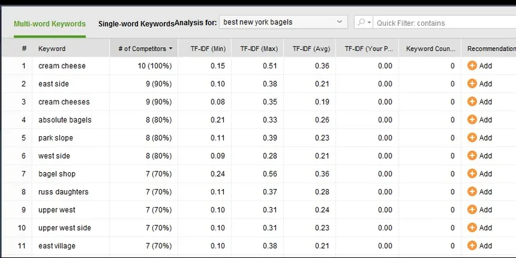Switch to Multi-word Keywords tab
This screenshot has width=516, height=258.
click(50, 24)
